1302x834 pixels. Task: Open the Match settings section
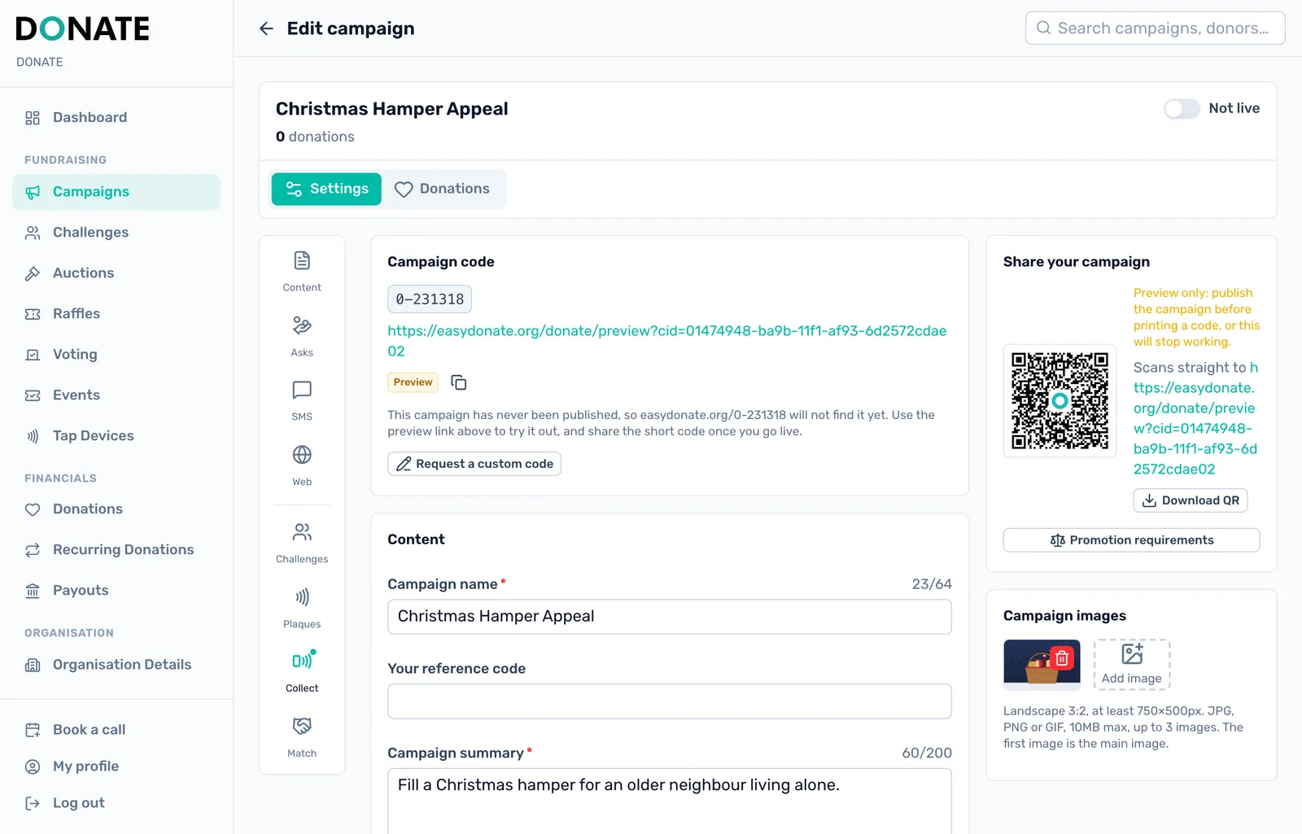point(302,737)
